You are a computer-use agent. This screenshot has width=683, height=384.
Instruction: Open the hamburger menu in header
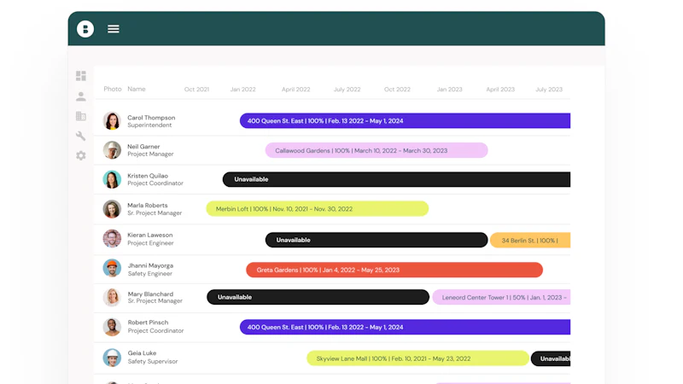(113, 29)
